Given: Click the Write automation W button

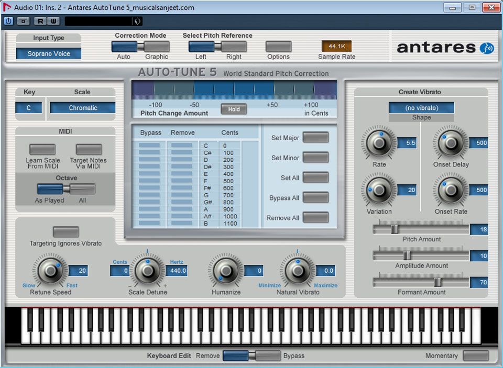Looking at the screenshot, I should [x=53, y=21].
